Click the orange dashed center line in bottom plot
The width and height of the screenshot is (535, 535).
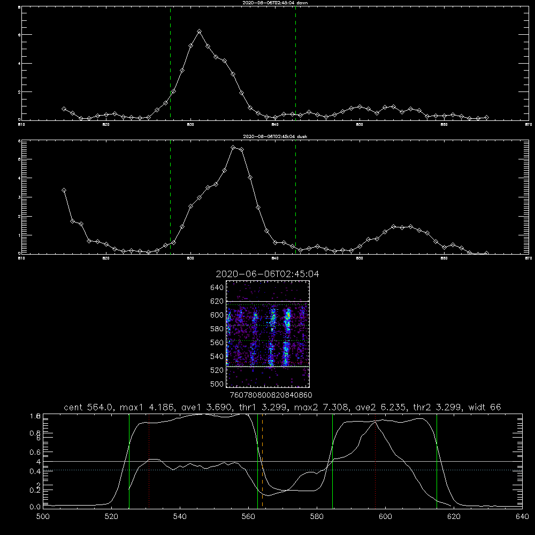pos(262,461)
